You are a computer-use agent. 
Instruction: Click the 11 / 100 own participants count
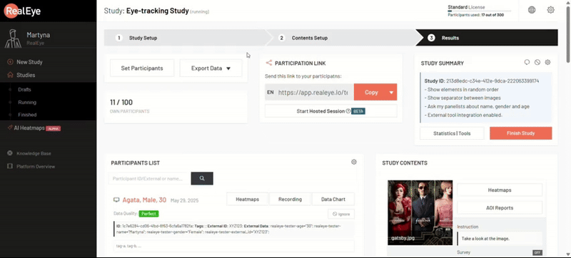[x=121, y=103]
